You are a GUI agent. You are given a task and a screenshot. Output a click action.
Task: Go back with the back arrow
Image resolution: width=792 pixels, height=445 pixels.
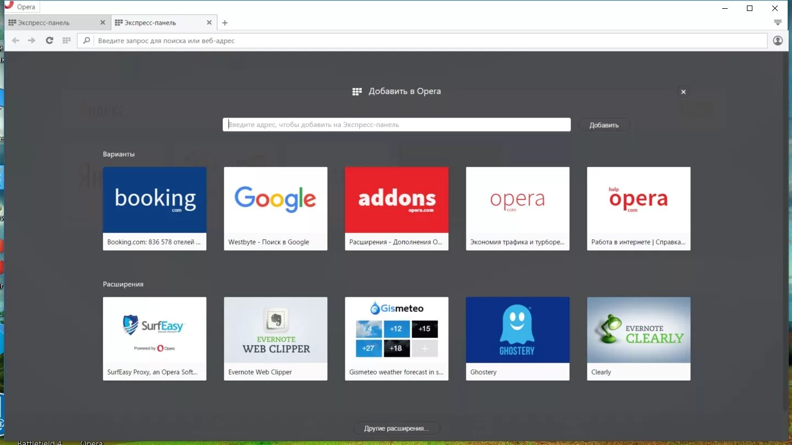15,41
